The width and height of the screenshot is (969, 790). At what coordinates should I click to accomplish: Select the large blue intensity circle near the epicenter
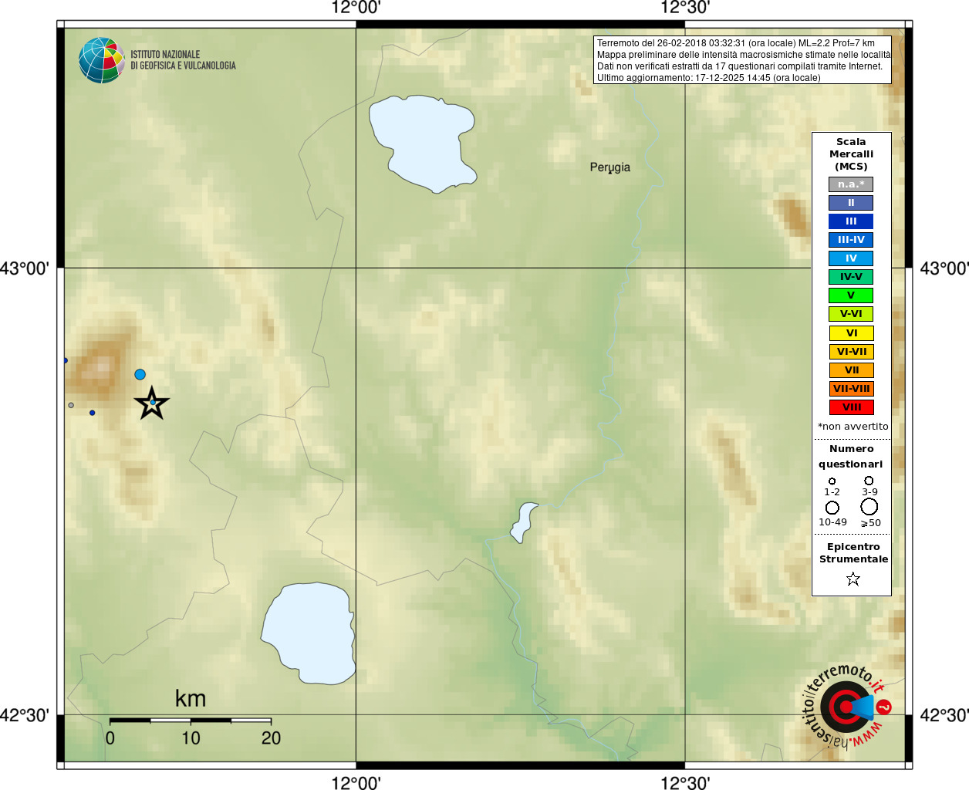140,374
